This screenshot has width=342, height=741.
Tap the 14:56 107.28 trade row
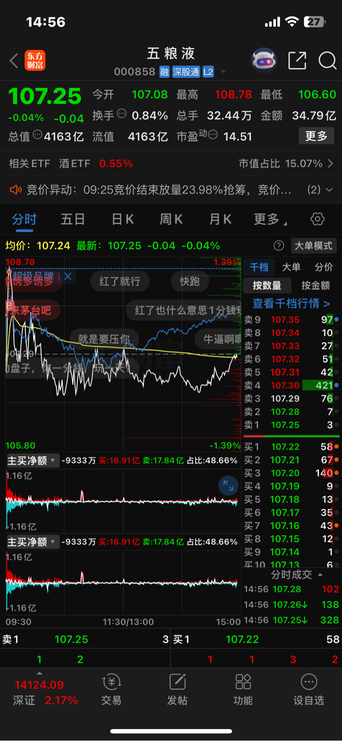[x=291, y=589]
